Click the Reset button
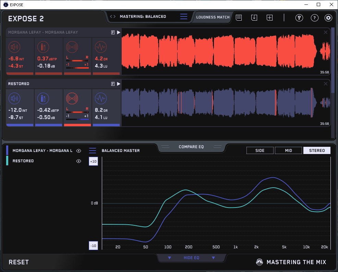Screen dimensions: 338x272 19,262
